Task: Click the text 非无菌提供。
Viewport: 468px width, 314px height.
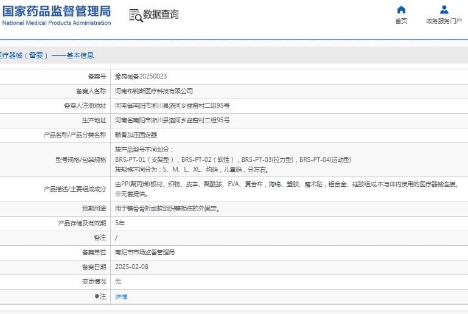Action: (132, 194)
